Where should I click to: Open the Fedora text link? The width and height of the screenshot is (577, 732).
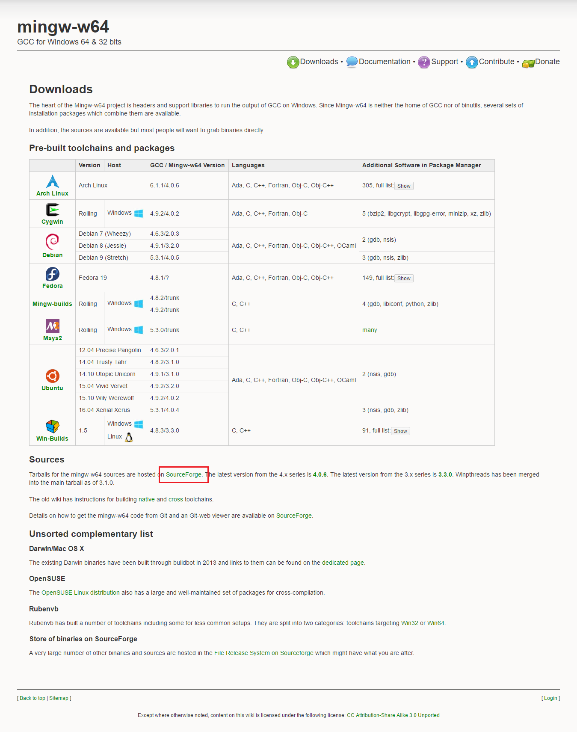[53, 286]
